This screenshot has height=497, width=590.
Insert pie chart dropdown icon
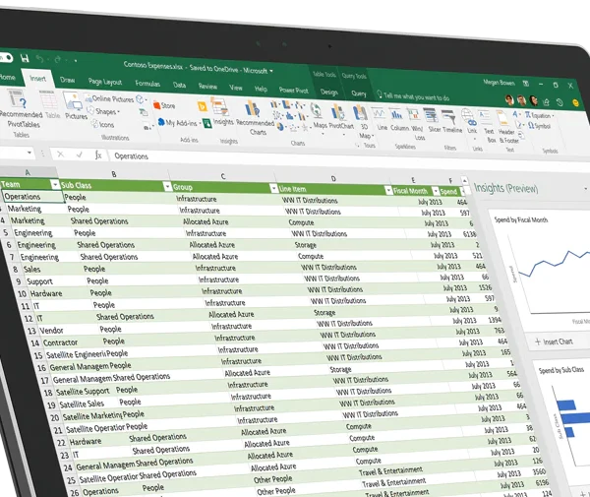point(282,127)
